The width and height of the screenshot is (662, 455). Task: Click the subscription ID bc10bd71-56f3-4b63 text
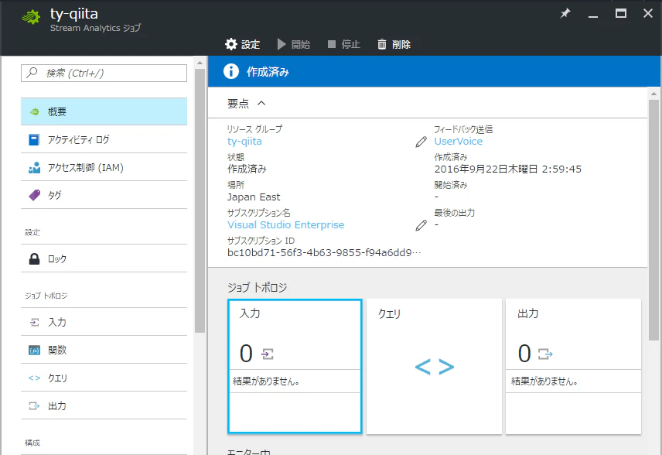point(324,252)
